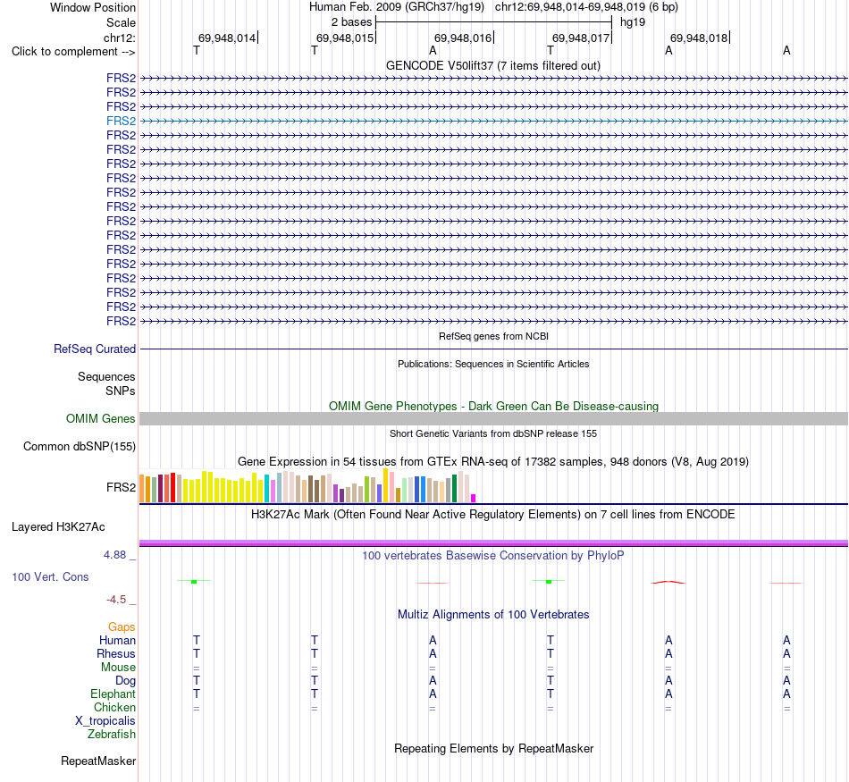Click the Zebrafish alignment row label
The width and height of the screenshot is (849, 782).
[112, 734]
